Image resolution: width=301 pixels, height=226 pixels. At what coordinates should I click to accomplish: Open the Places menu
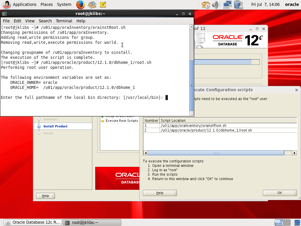pos(47,4)
